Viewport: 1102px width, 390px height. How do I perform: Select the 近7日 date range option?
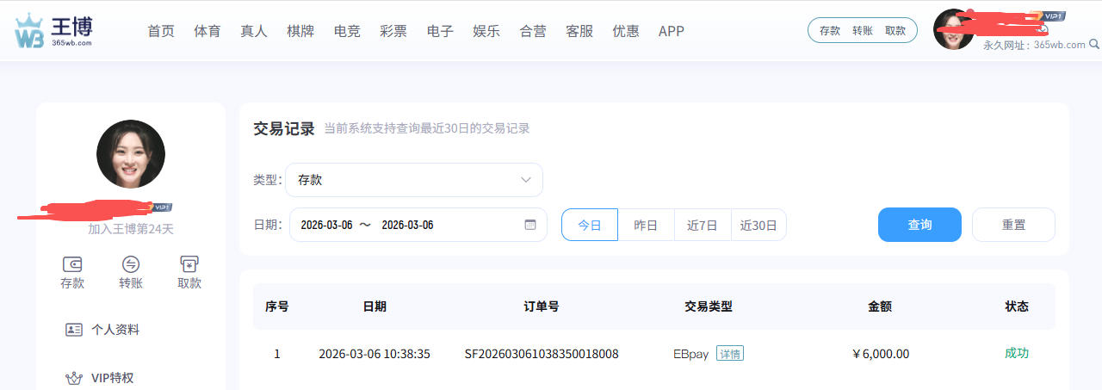pyautogui.click(x=703, y=225)
